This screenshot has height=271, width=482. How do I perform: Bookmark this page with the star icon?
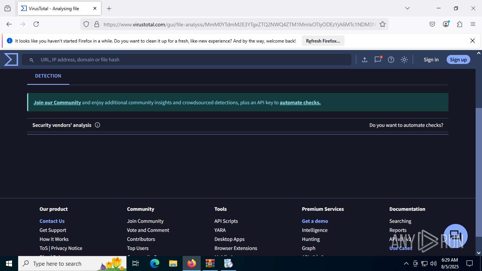tap(383, 24)
